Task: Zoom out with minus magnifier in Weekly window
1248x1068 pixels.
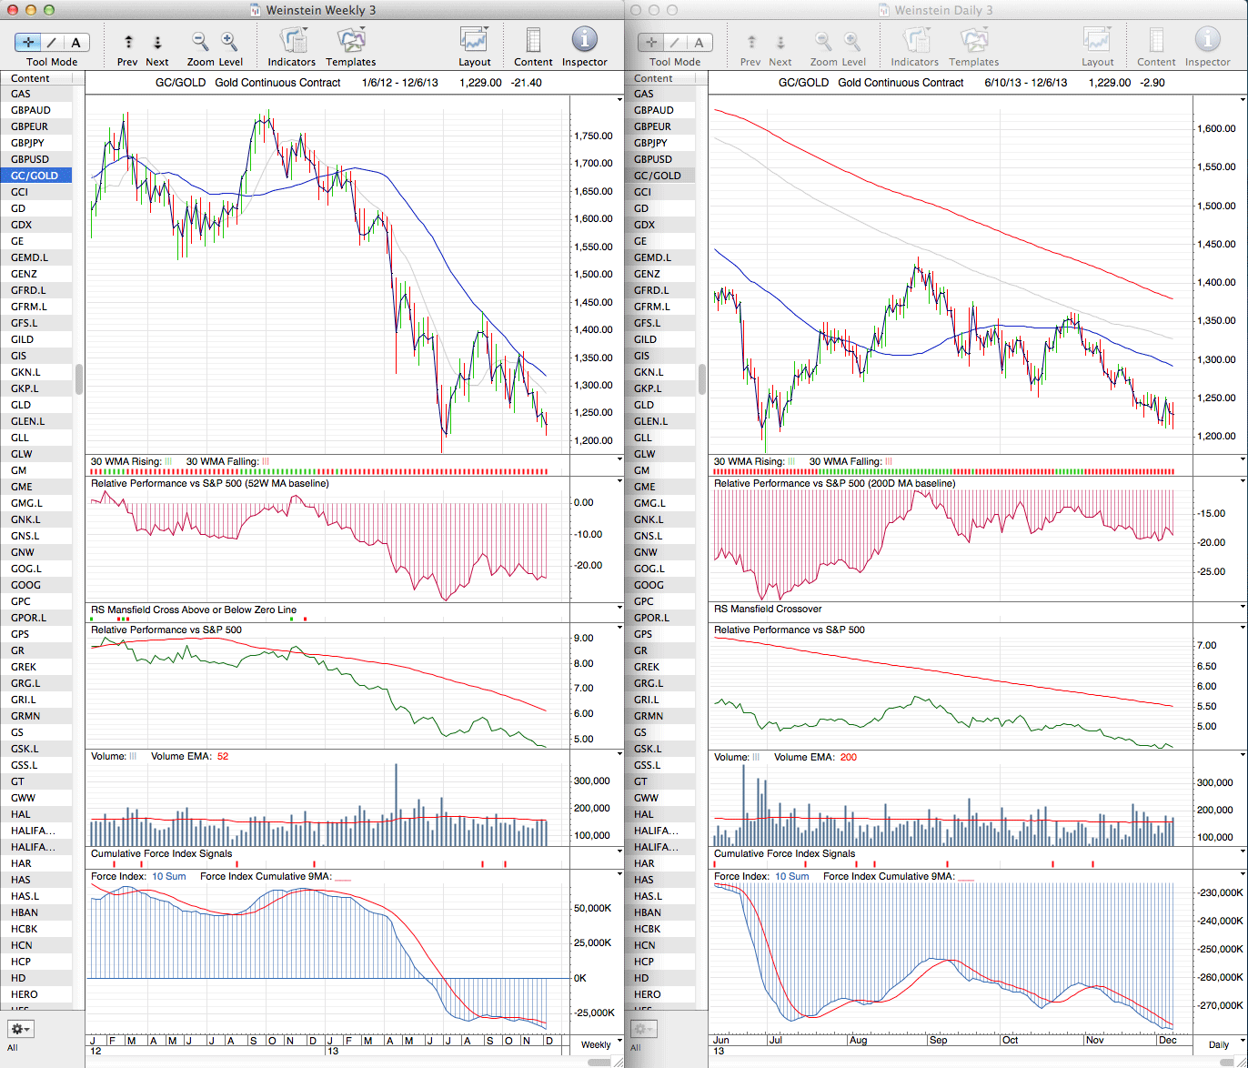Action: tap(200, 42)
